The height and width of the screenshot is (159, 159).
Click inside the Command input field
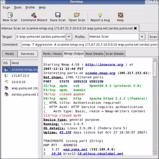click(89, 44)
